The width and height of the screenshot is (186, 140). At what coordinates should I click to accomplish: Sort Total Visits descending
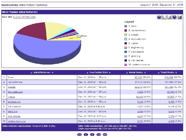(x=176, y=73)
